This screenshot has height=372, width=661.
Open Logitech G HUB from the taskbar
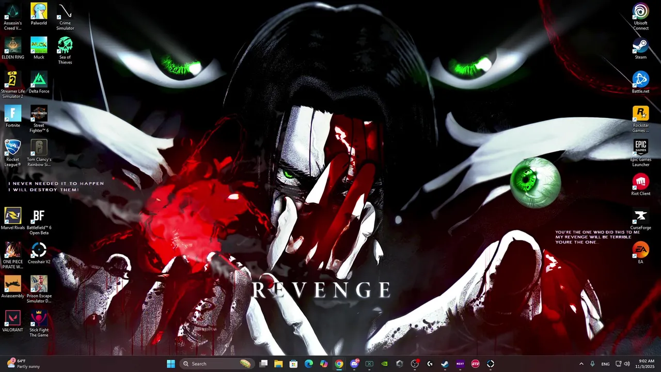click(430, 364)
